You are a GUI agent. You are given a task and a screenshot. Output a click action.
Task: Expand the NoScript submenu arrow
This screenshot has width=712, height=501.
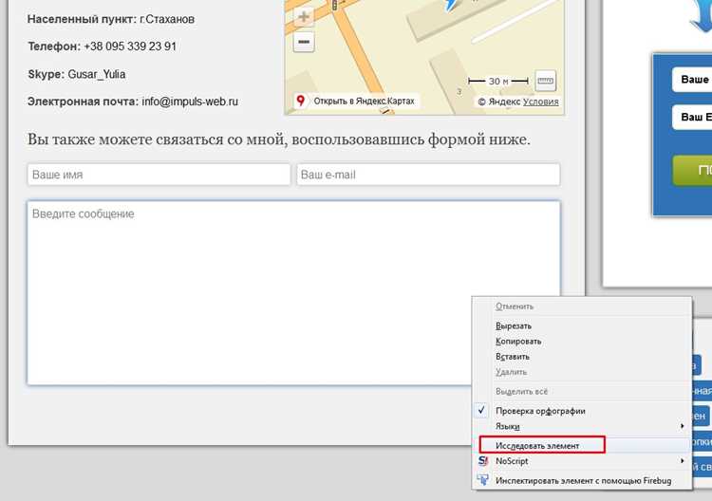pos(682,461)
